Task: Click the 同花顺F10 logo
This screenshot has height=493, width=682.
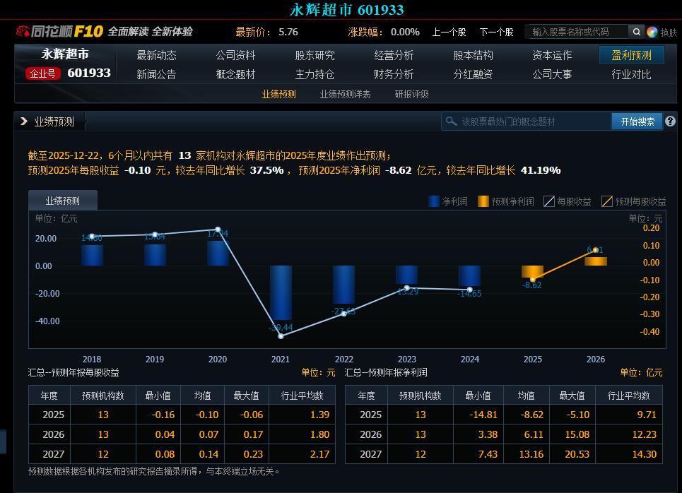Action: click(x=59, y=31)
